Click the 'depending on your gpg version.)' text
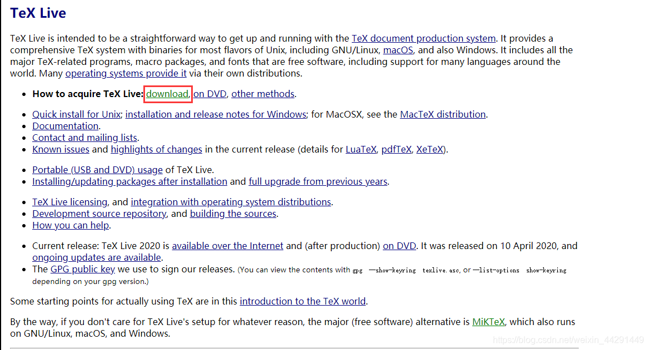649x350 pixels. point(90,281)
